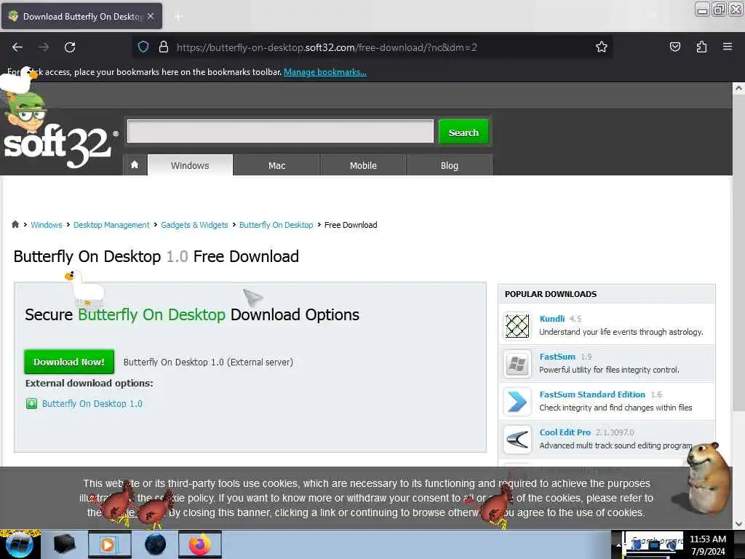Click the site padlock icon
745x559 pixels.
click(164, 47)
